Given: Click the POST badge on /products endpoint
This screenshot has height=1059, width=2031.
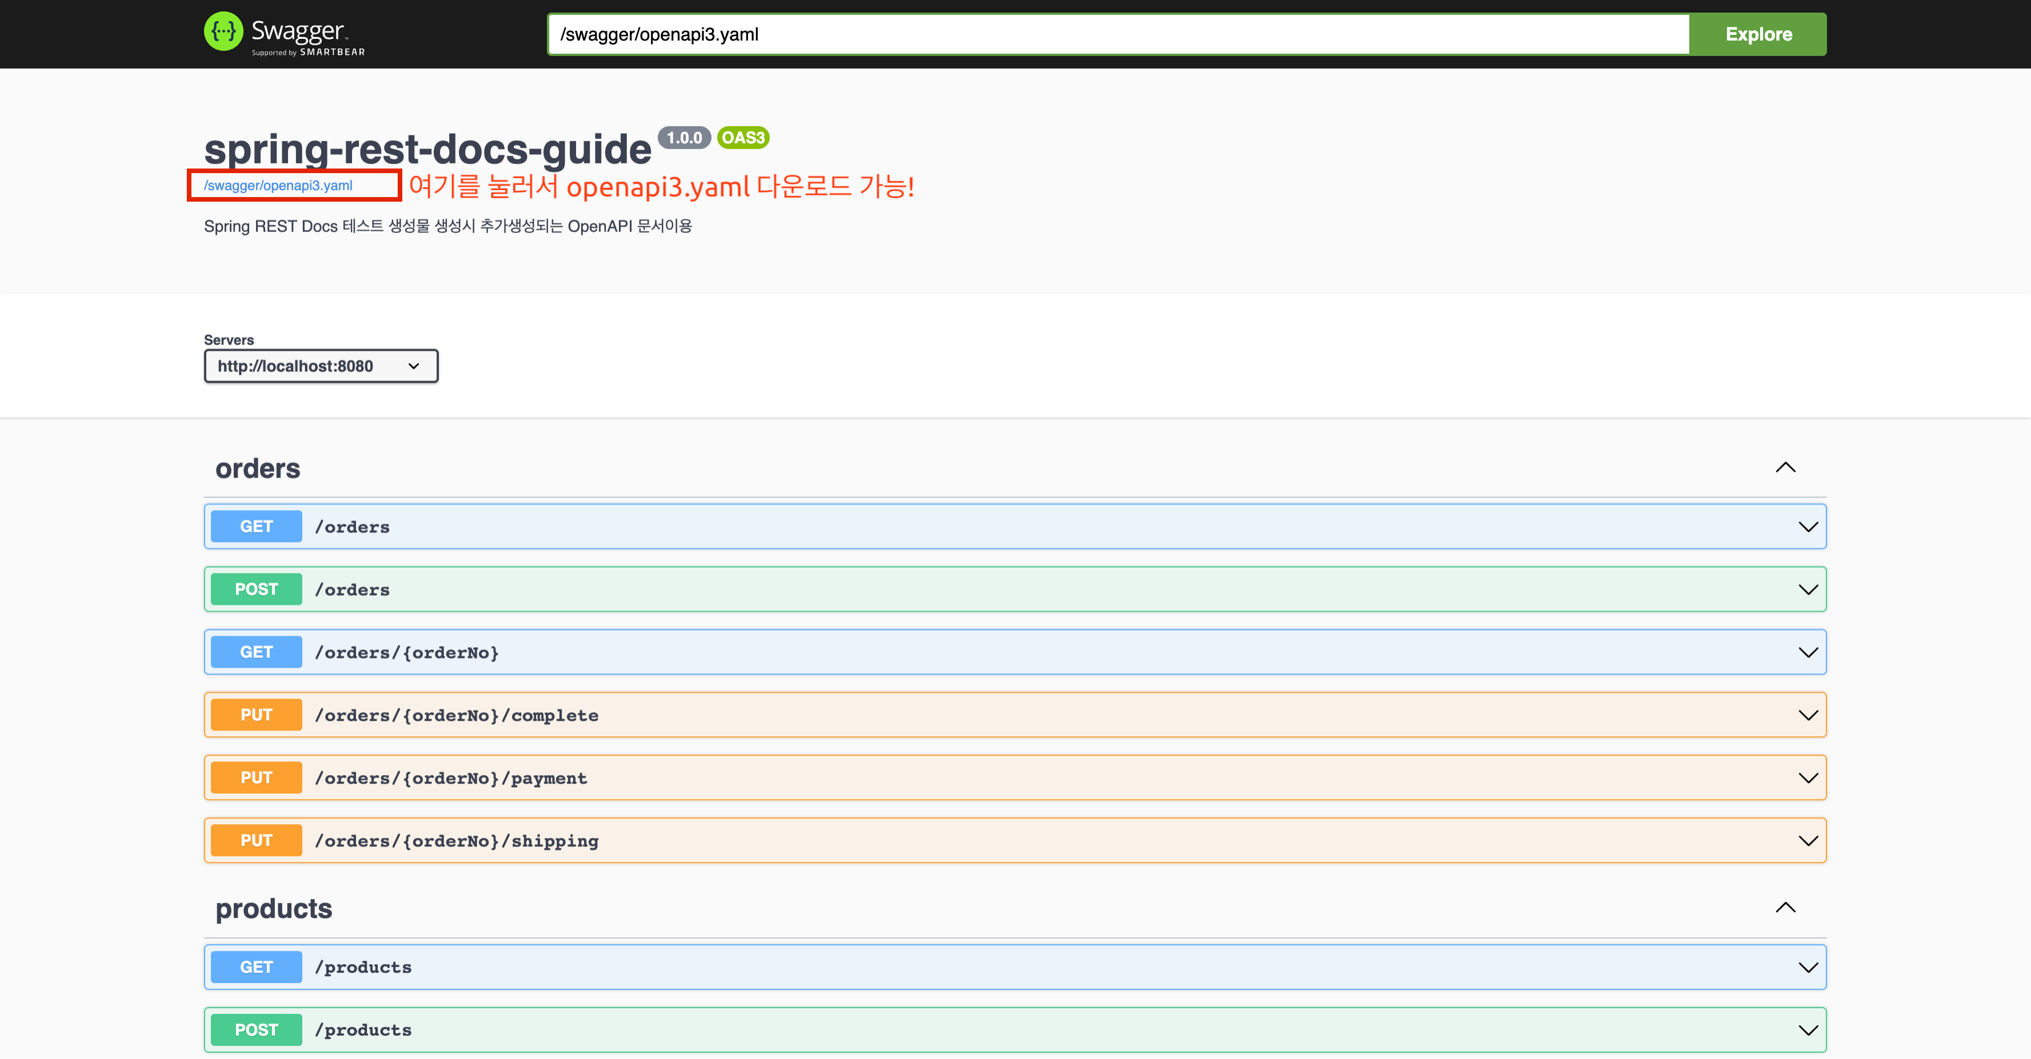Looking at the screenshot, I should [x=255, y=1029].
